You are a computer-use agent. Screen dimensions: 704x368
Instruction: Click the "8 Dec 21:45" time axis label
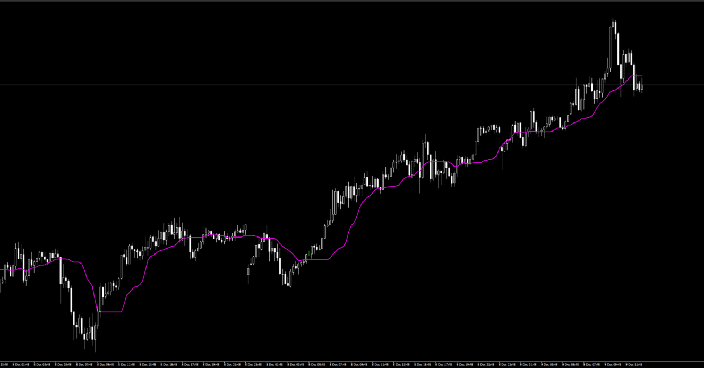click(486, 364)
